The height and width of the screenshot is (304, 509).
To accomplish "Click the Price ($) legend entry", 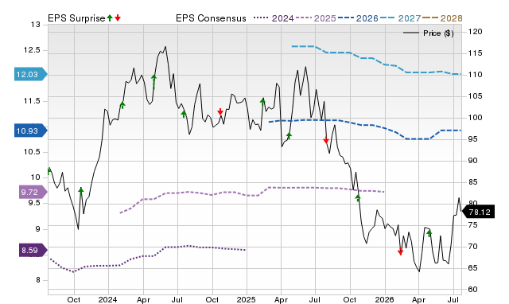I will pos(429,33).
